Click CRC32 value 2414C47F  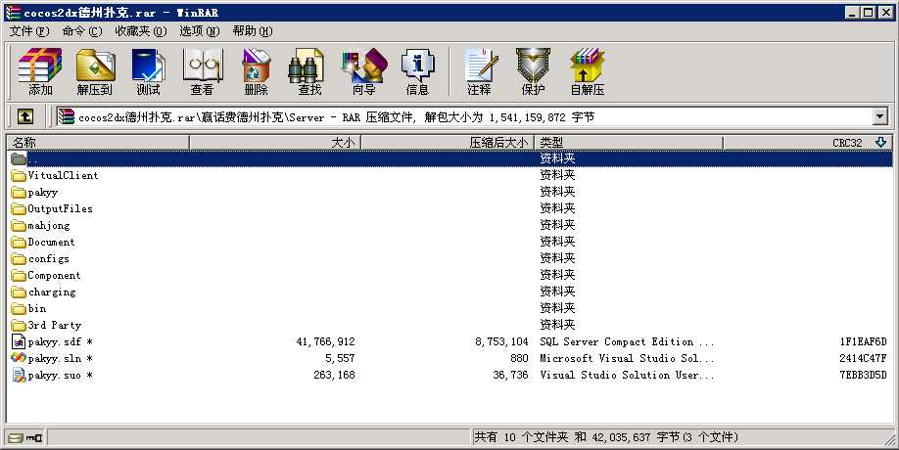pos(863,358)
